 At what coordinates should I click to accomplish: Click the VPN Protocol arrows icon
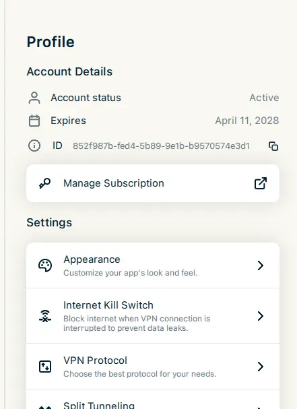[45, 367]
